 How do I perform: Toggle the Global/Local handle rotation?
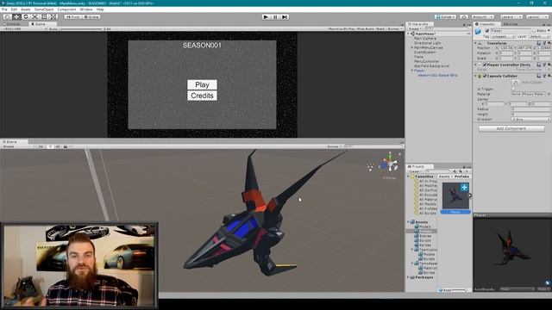pyautogui.click(x=91, y=17)
